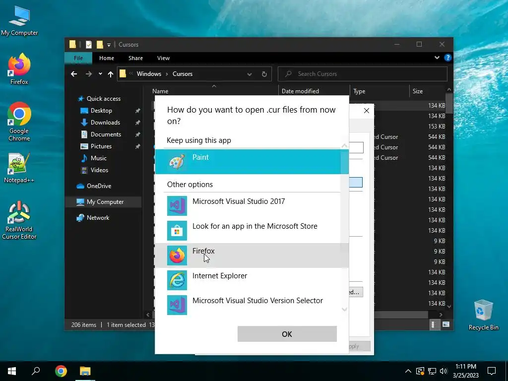Show hidden tray icons
The width and height of the screenshot is (508, 381).
pyautogui.click(x=408, y=371)
